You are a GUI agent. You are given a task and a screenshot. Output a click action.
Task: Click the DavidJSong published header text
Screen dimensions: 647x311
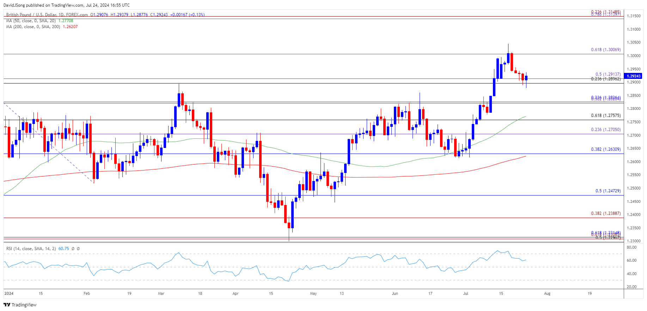pyautogui.click(x=66, y=5)
